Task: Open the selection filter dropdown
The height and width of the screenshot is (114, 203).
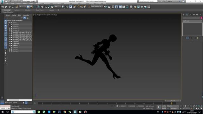Action: [x=23, y=6]
